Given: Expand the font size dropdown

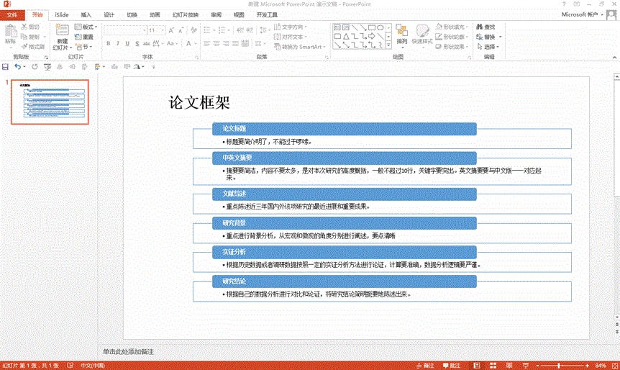Looking at the screenshot, I should (163, 30).
